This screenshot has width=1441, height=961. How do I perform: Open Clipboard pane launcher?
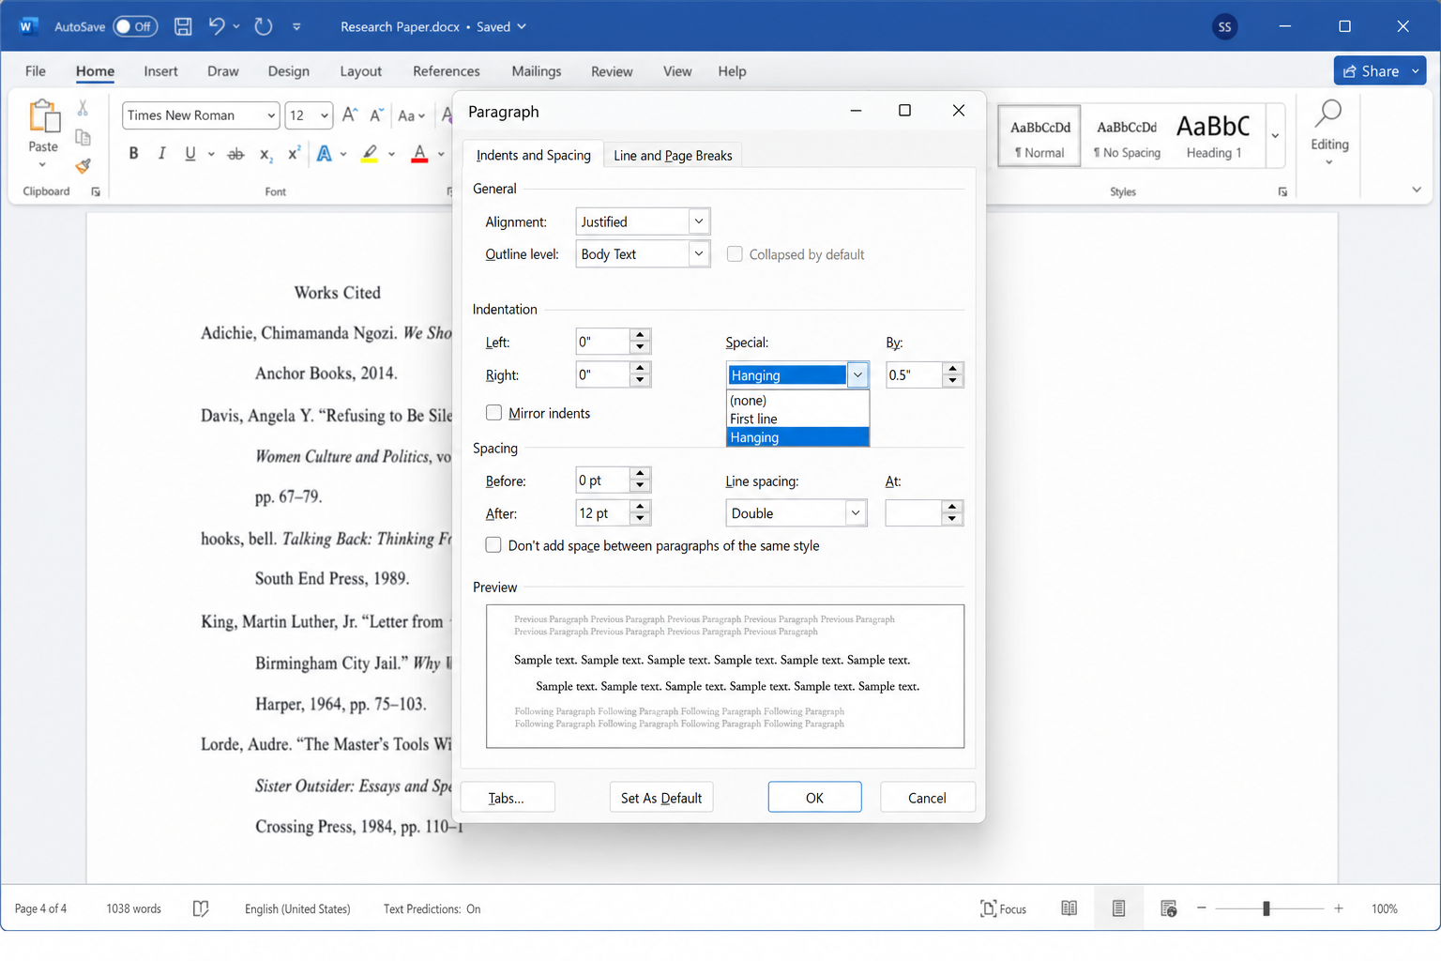[96, 191]
